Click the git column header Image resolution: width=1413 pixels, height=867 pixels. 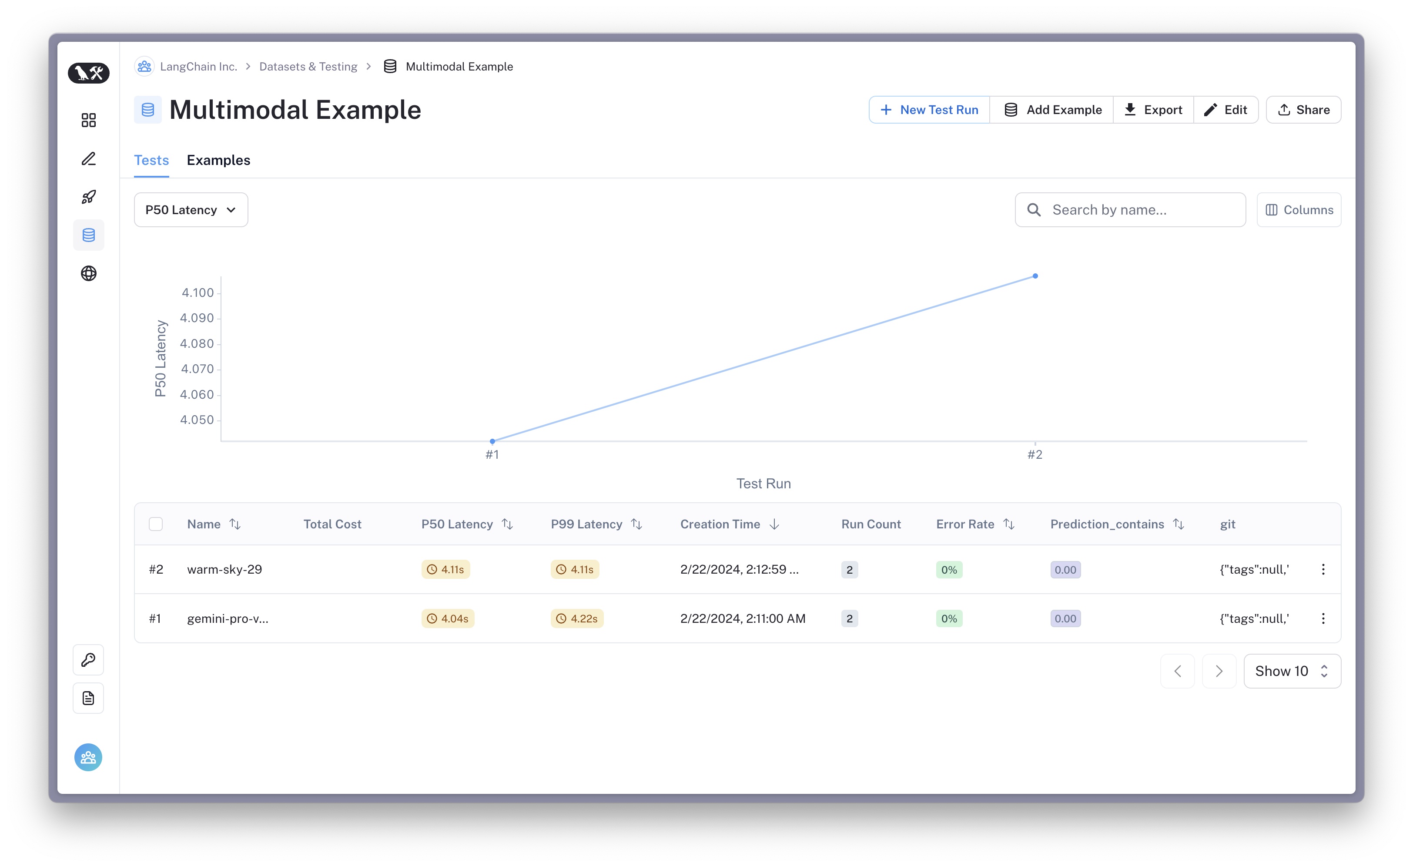1227,524
